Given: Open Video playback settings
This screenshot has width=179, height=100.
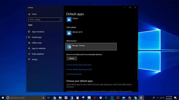Looking at the screenshot, I should pyautogui.click(x=38, y=54).
